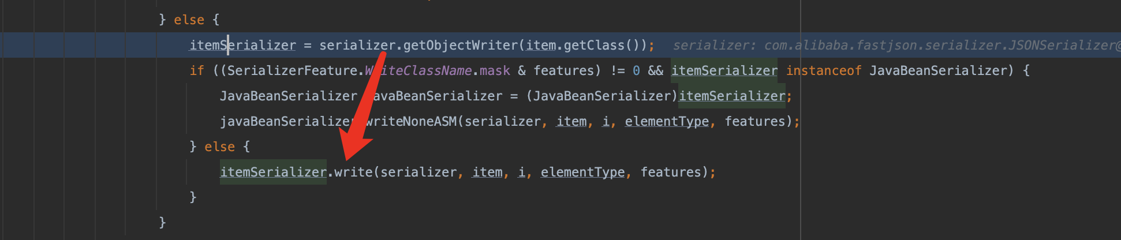1121x240 pixels.
Task: Click the (JavaBeanSerializer) cast expression
Action: coord(601,96)
